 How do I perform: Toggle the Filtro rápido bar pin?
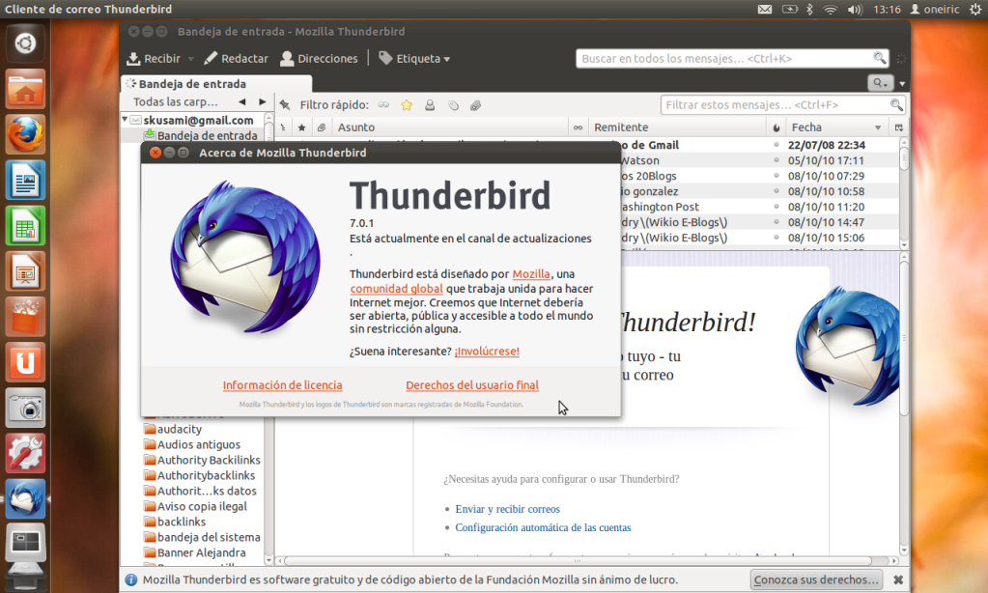285,105
